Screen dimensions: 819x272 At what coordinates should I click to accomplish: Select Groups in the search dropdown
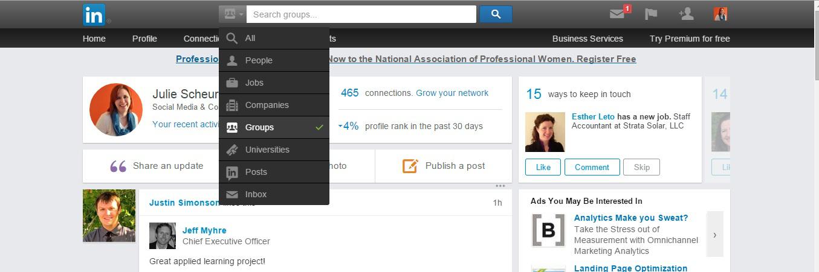coord(274,127)
